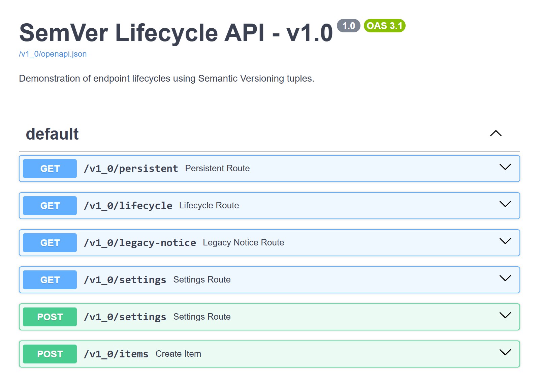Viewport: 539px width, 383px height.
Task: Click GET badge for lifecycle route
Action: tap(50, 206)
